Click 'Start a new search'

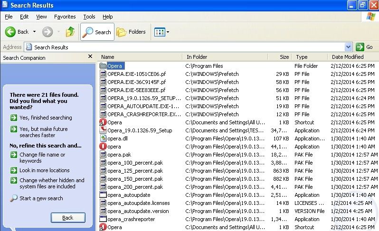pyautogui.click(x=41, y=198)
